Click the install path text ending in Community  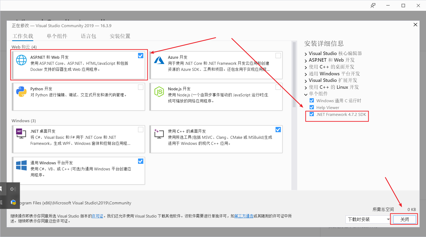pos(75,203)
